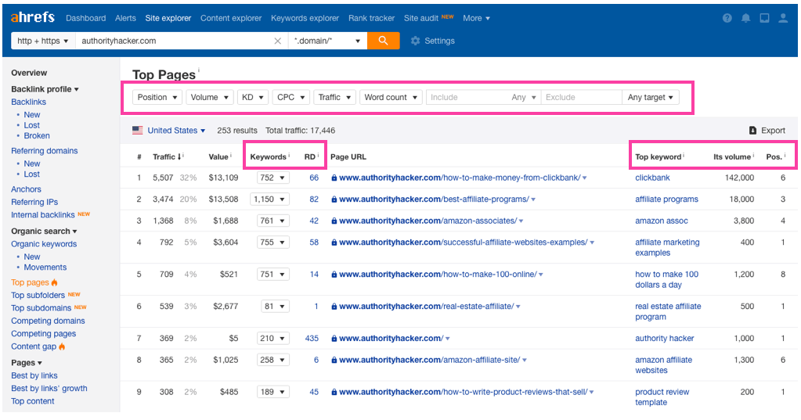Expand the URL arrow for best-affiliate-programs page
Image resolution: width=801 pixels, height=420 pixels.
533,199
